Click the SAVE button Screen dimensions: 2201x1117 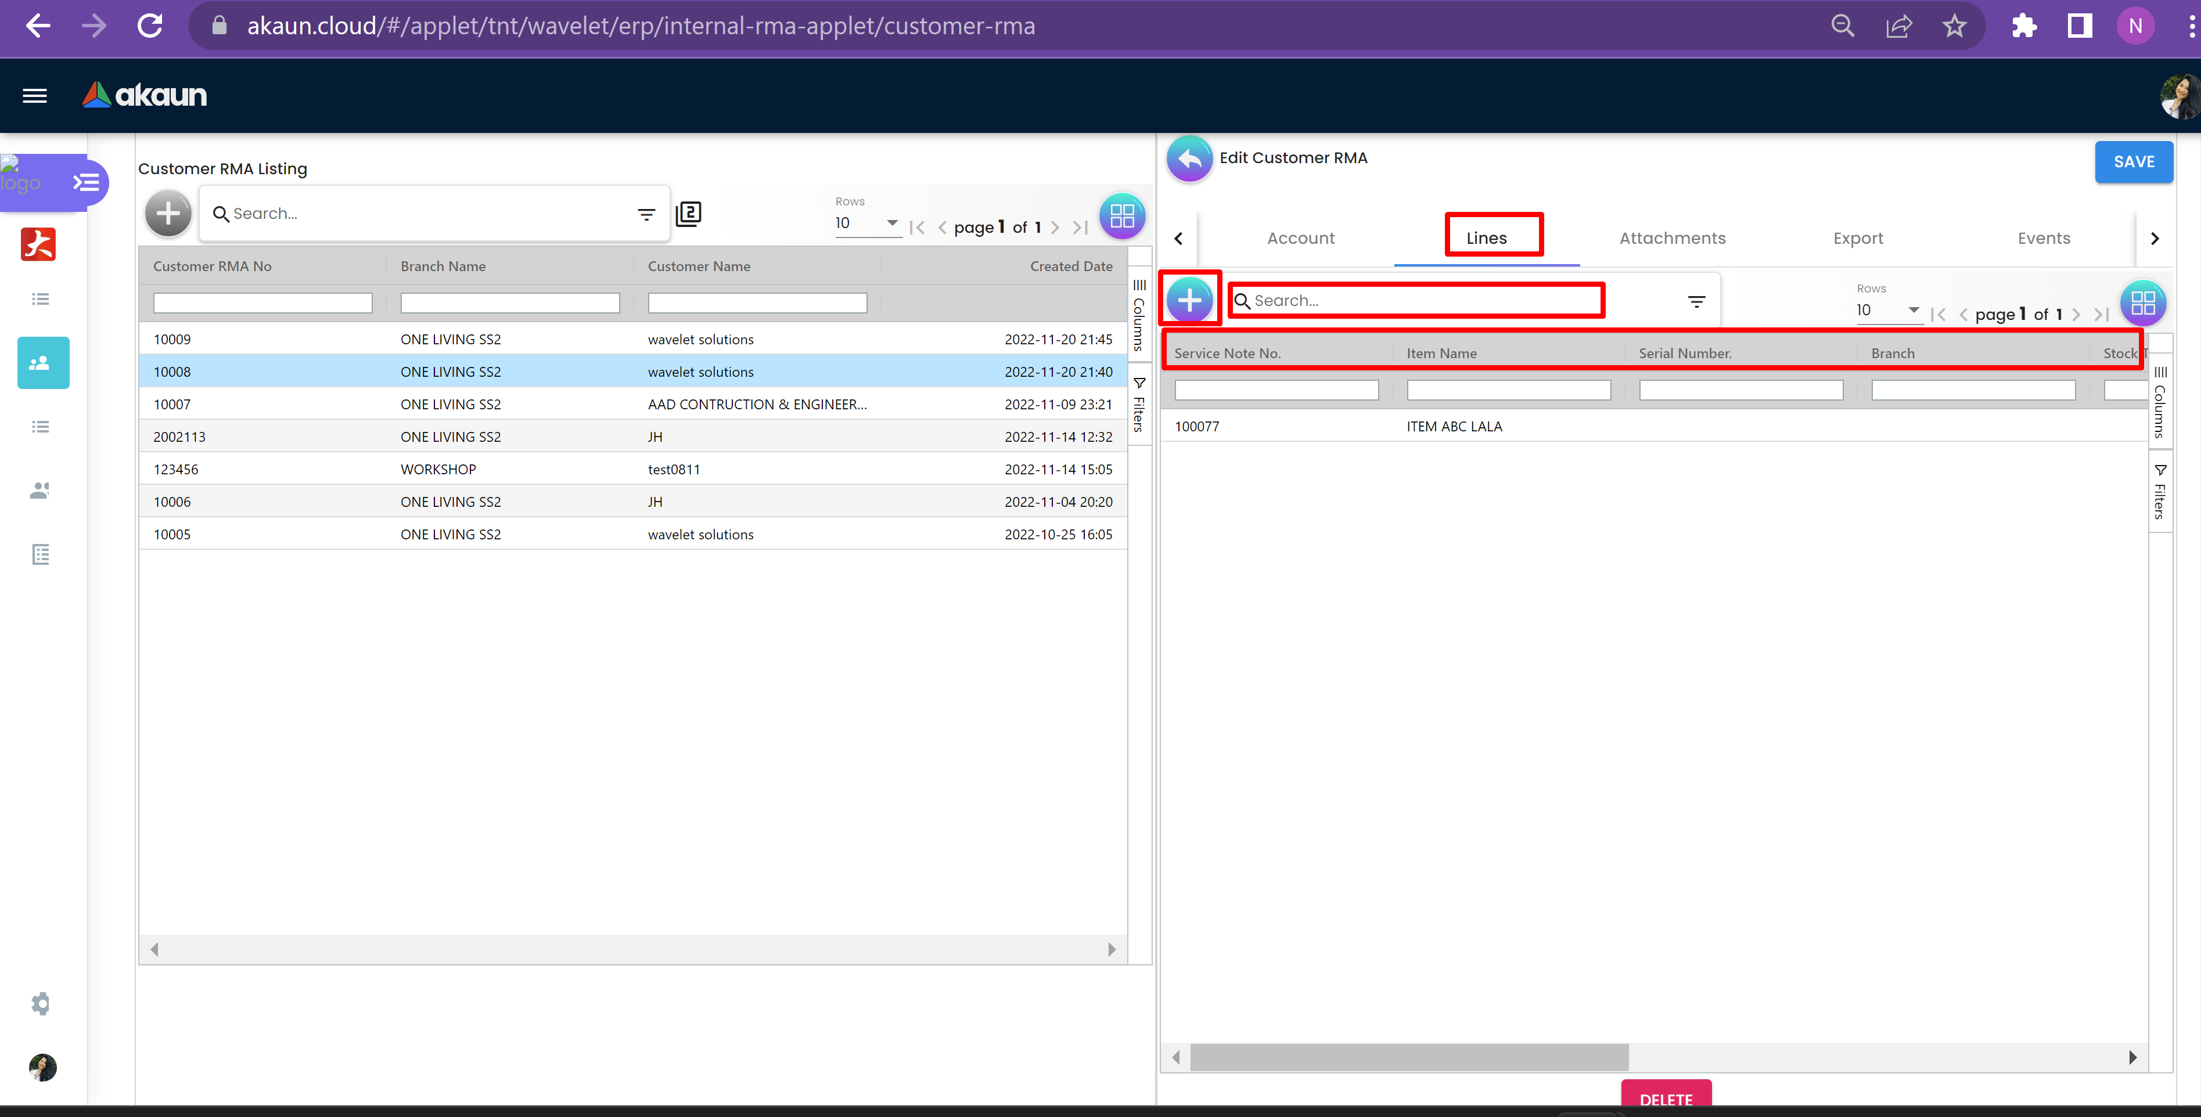[2132, 161]
